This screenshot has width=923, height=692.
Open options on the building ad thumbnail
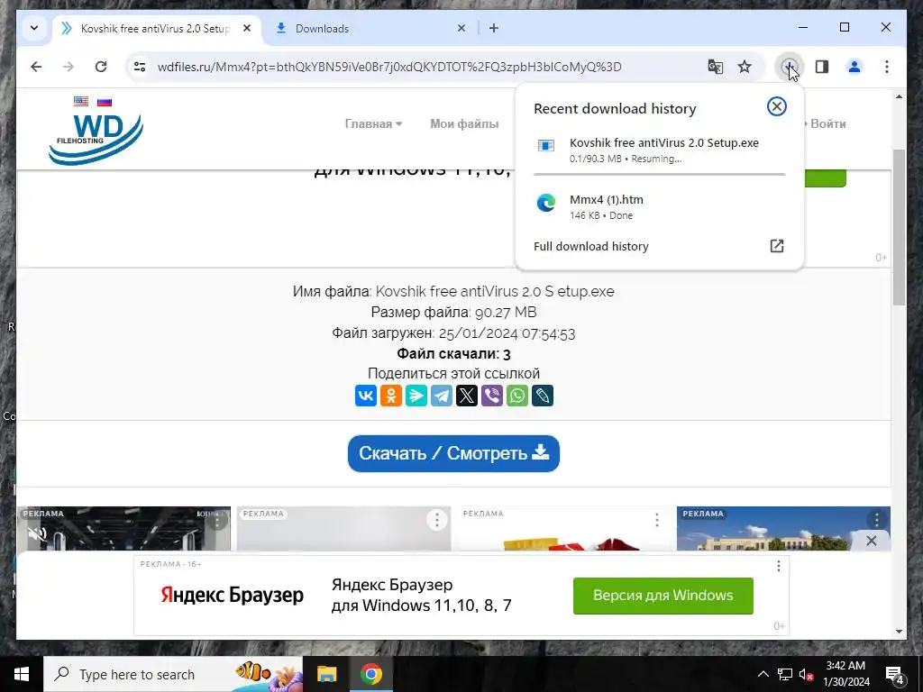pyautogui.click(x=876, y=520)
